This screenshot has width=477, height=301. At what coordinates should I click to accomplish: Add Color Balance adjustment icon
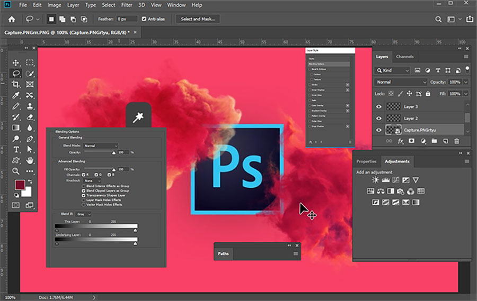[381, 191]
